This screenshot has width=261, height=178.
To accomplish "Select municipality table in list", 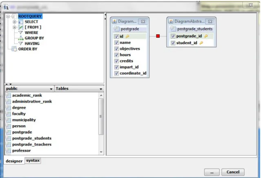I will click(x=24, y=120).
